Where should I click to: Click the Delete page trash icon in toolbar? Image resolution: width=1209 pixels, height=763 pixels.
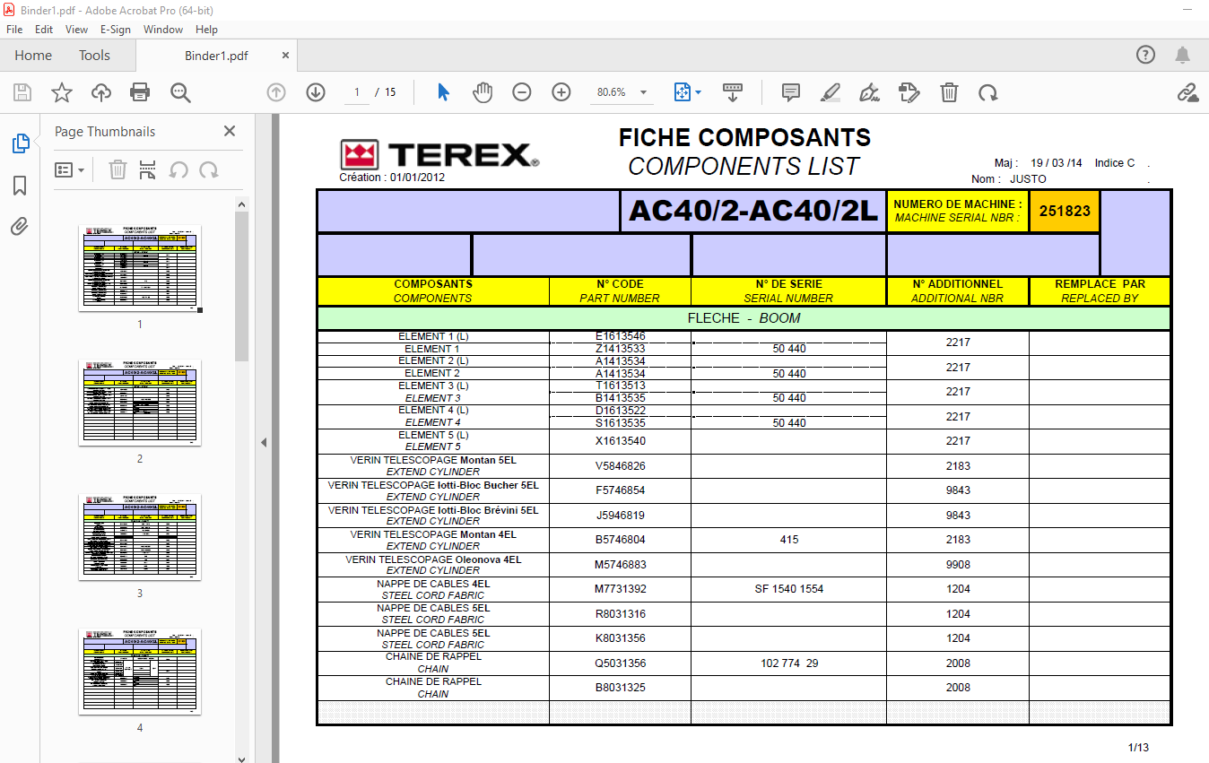(949, 92)
